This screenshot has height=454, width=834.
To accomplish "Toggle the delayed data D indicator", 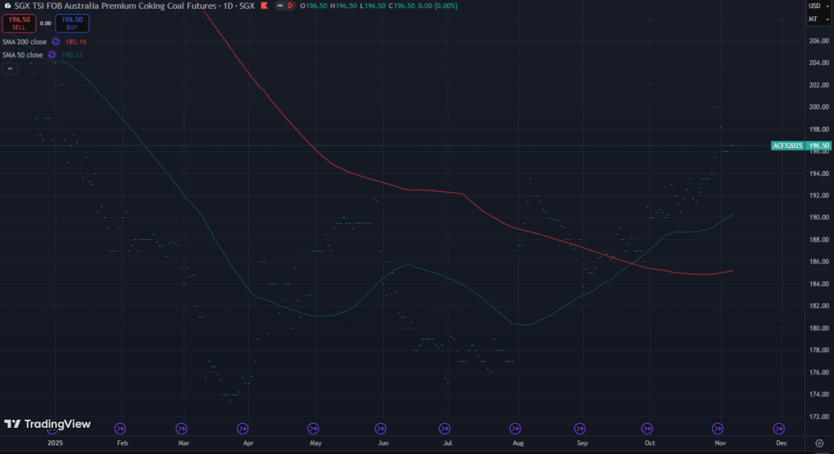I will pos(289,6).
